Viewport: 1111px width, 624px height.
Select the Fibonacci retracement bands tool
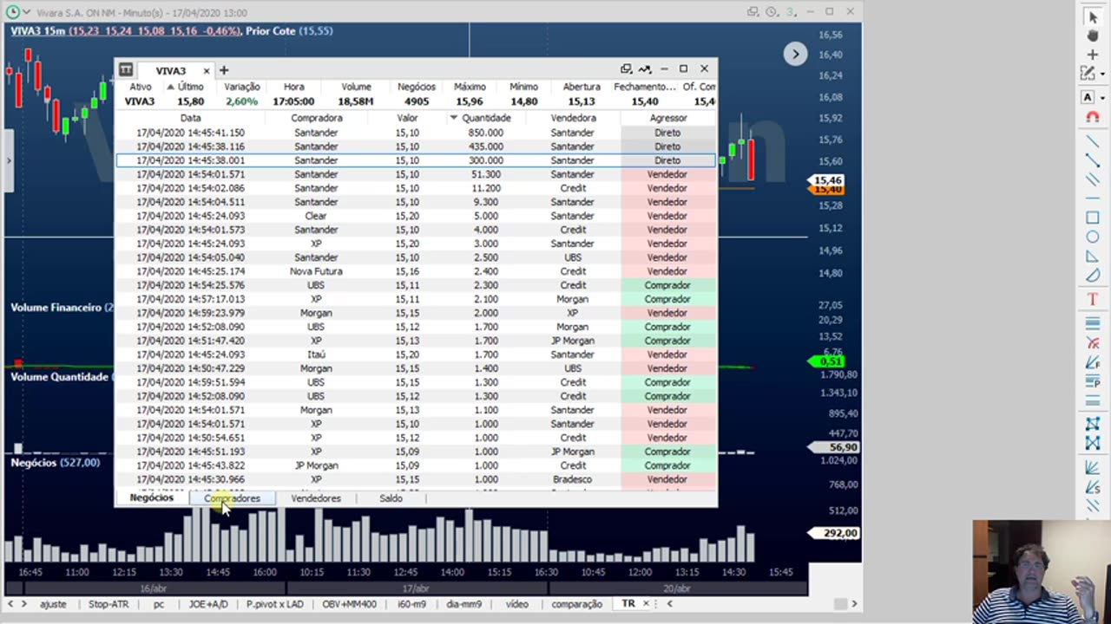(x=1093, y=323)
